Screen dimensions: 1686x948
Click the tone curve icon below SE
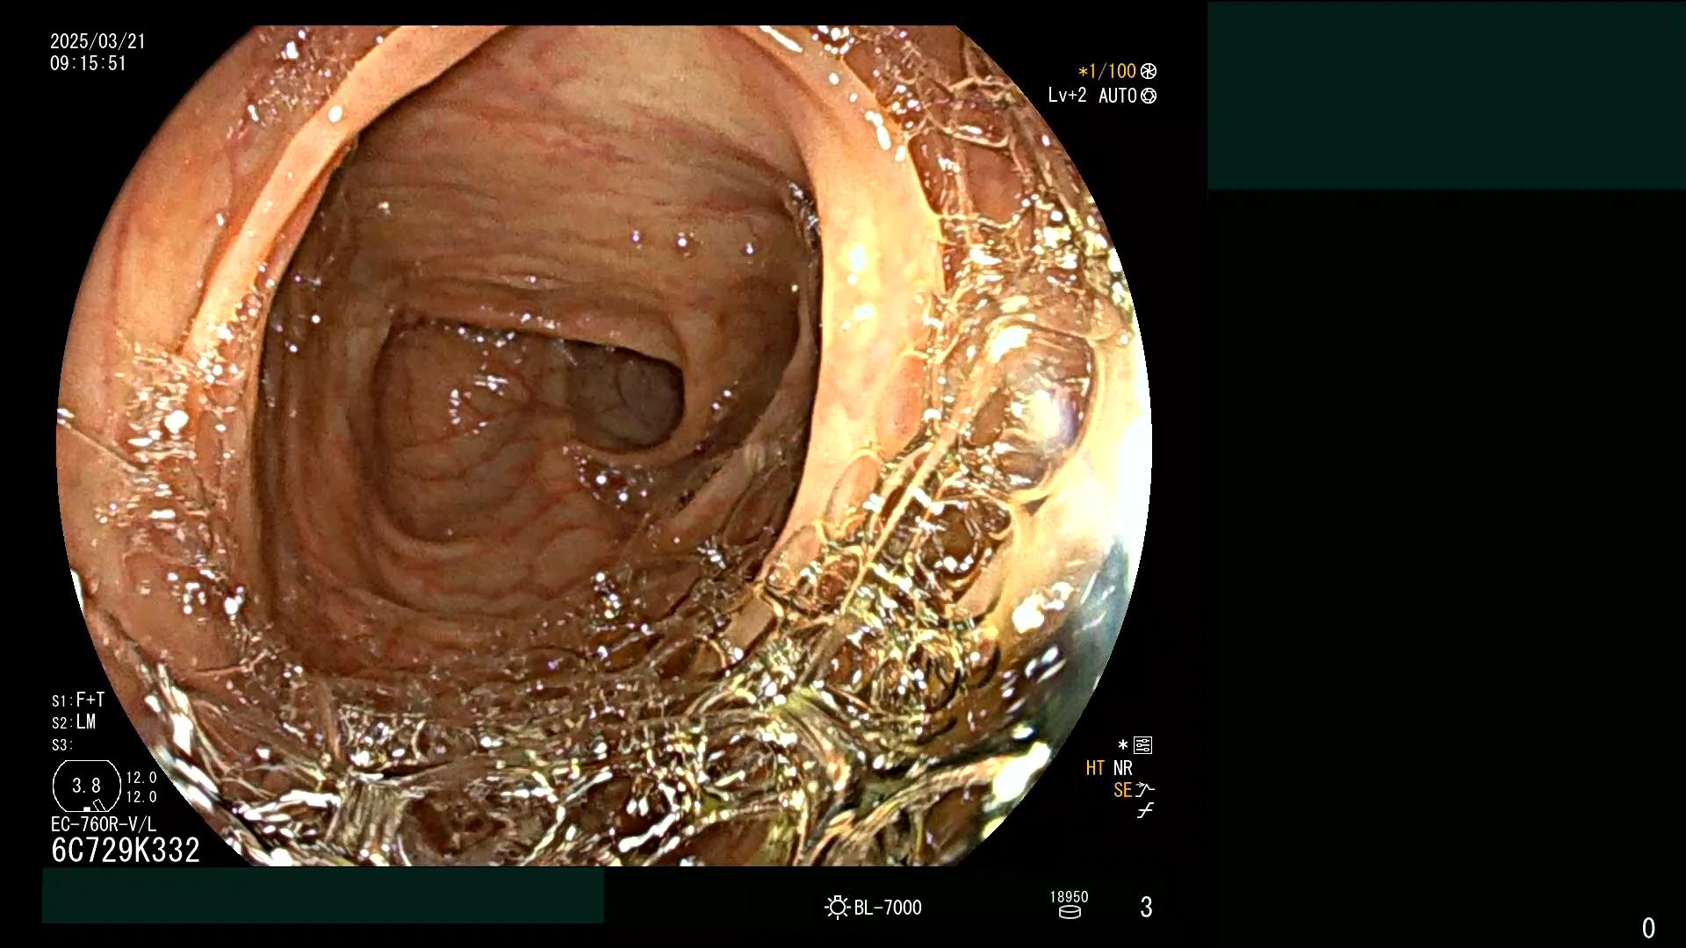tap(1145, 811)
